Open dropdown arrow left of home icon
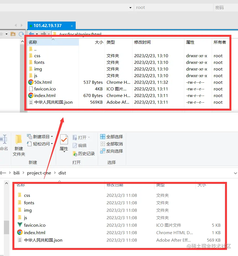Screen dimensions: 238x256 pos(7,34)
